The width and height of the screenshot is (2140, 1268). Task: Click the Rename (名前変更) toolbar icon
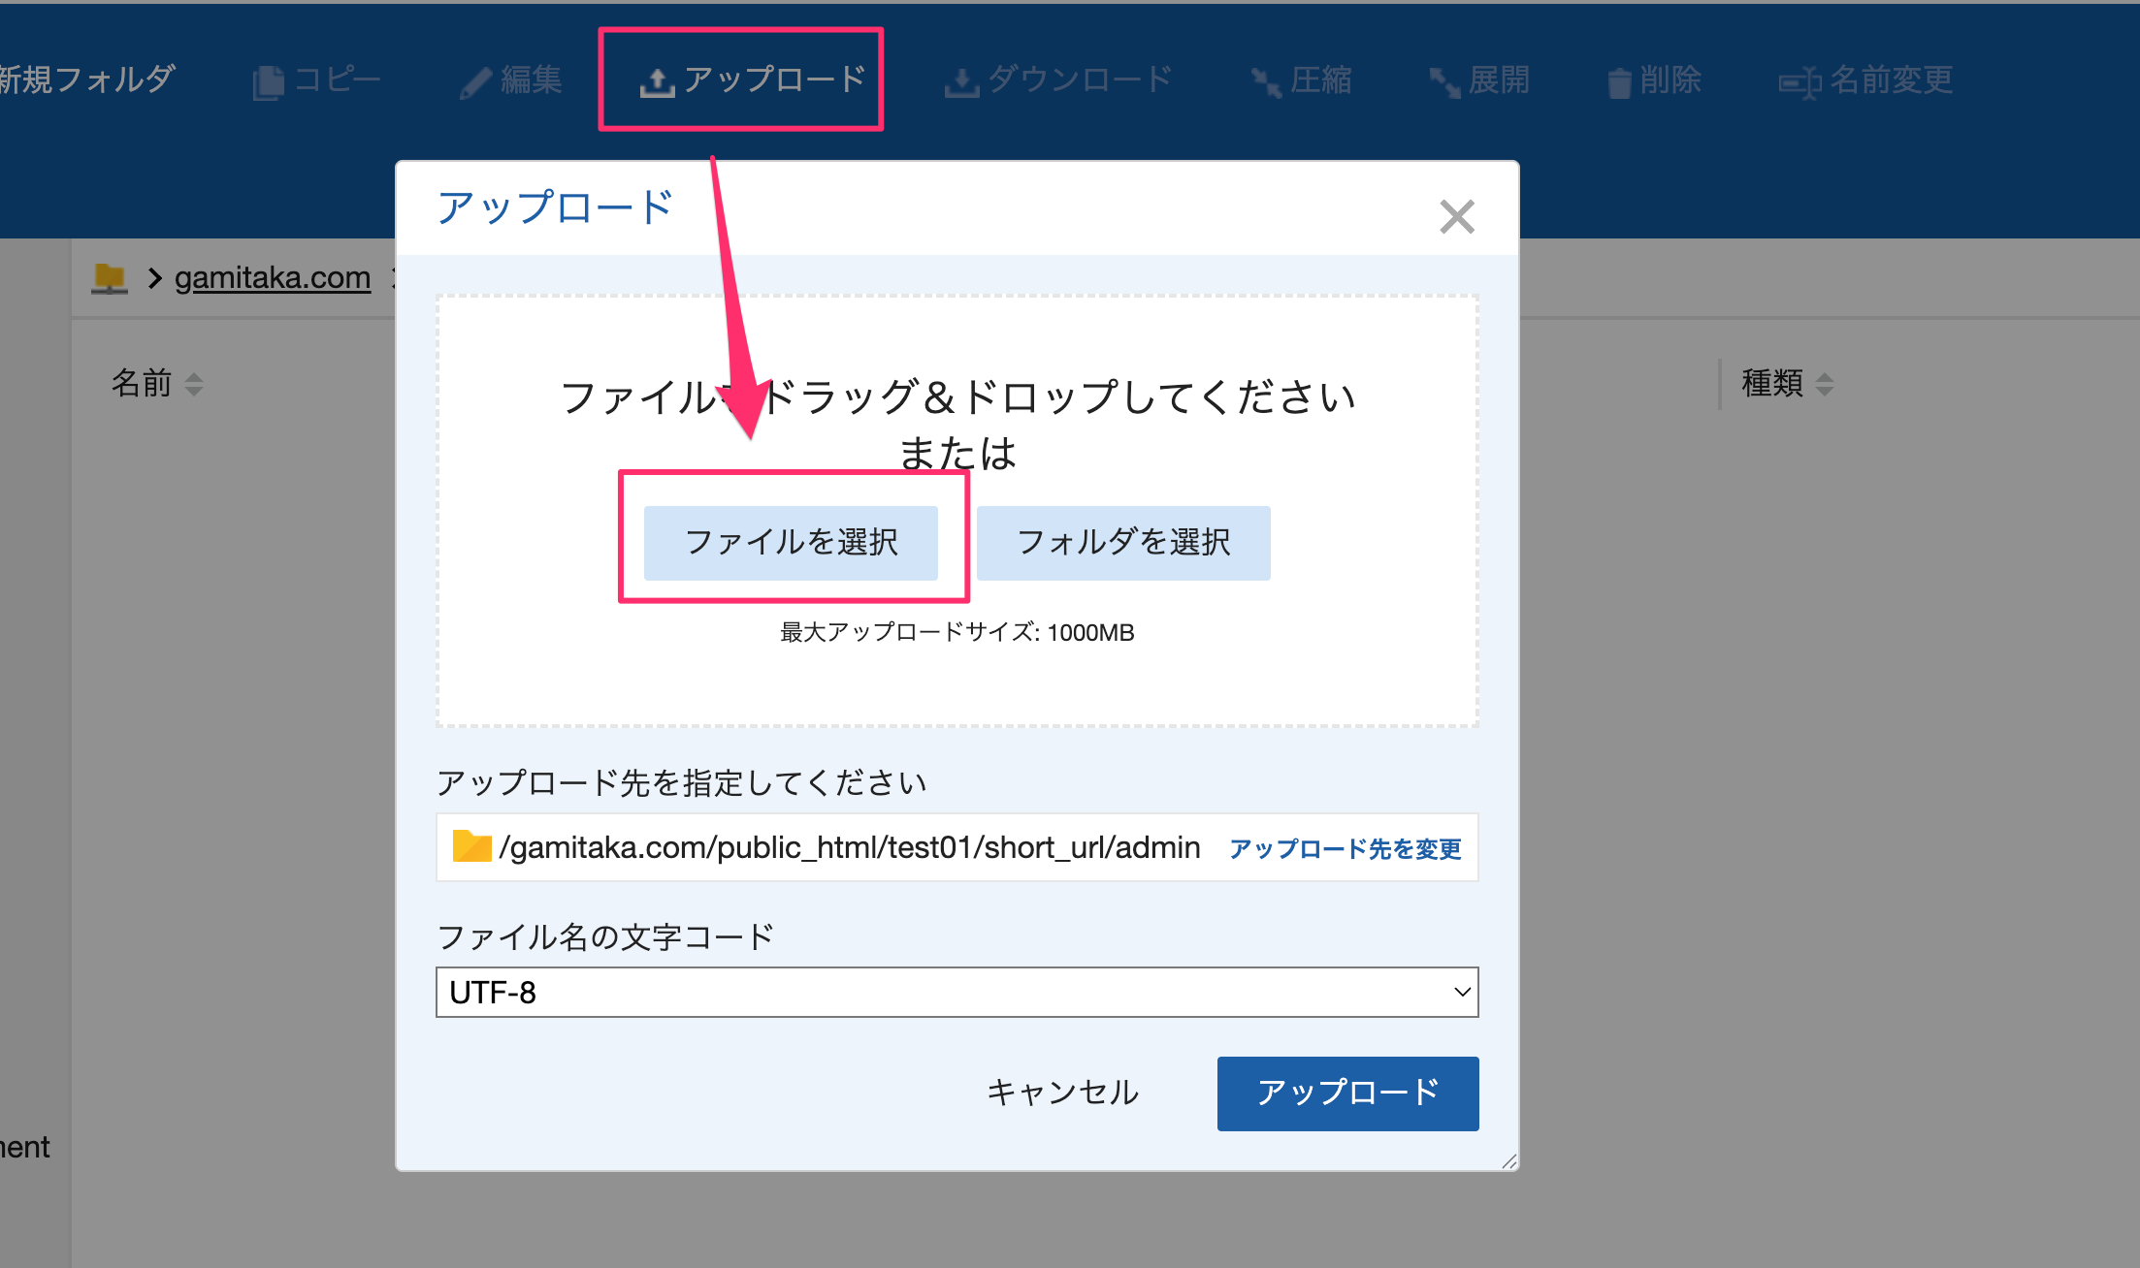pyautogui.click(x=1800, y=83)
